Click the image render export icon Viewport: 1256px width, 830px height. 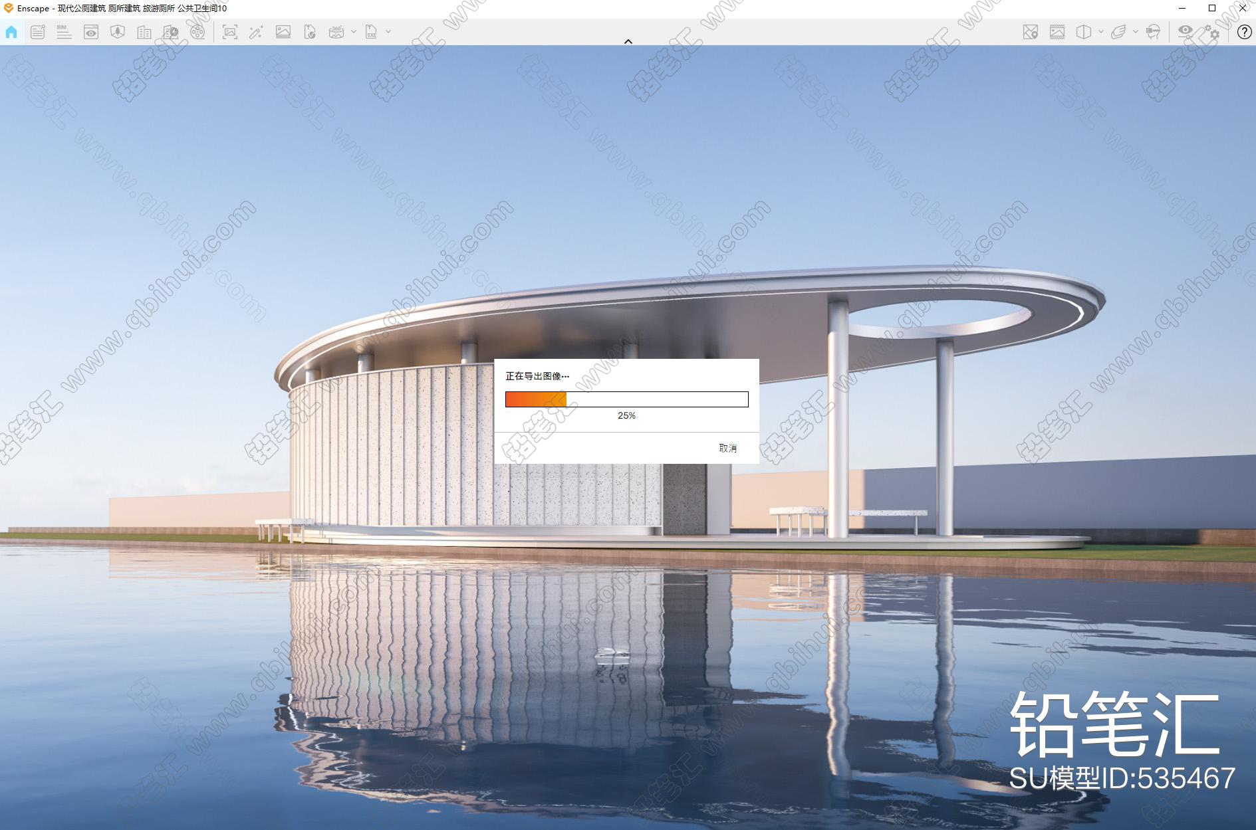tap(283, 32)
